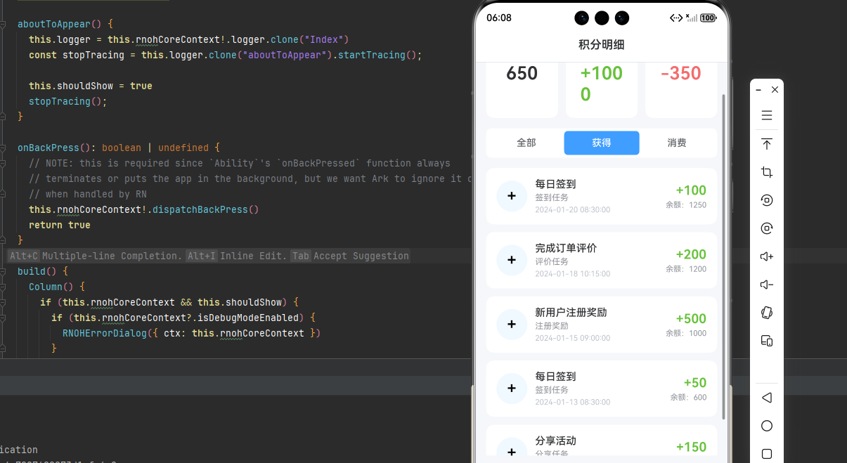Viewport: 847px width, 463px height.
Task: Click the +200 points amount
Action: pyautogui.click(x=691, y=254)
